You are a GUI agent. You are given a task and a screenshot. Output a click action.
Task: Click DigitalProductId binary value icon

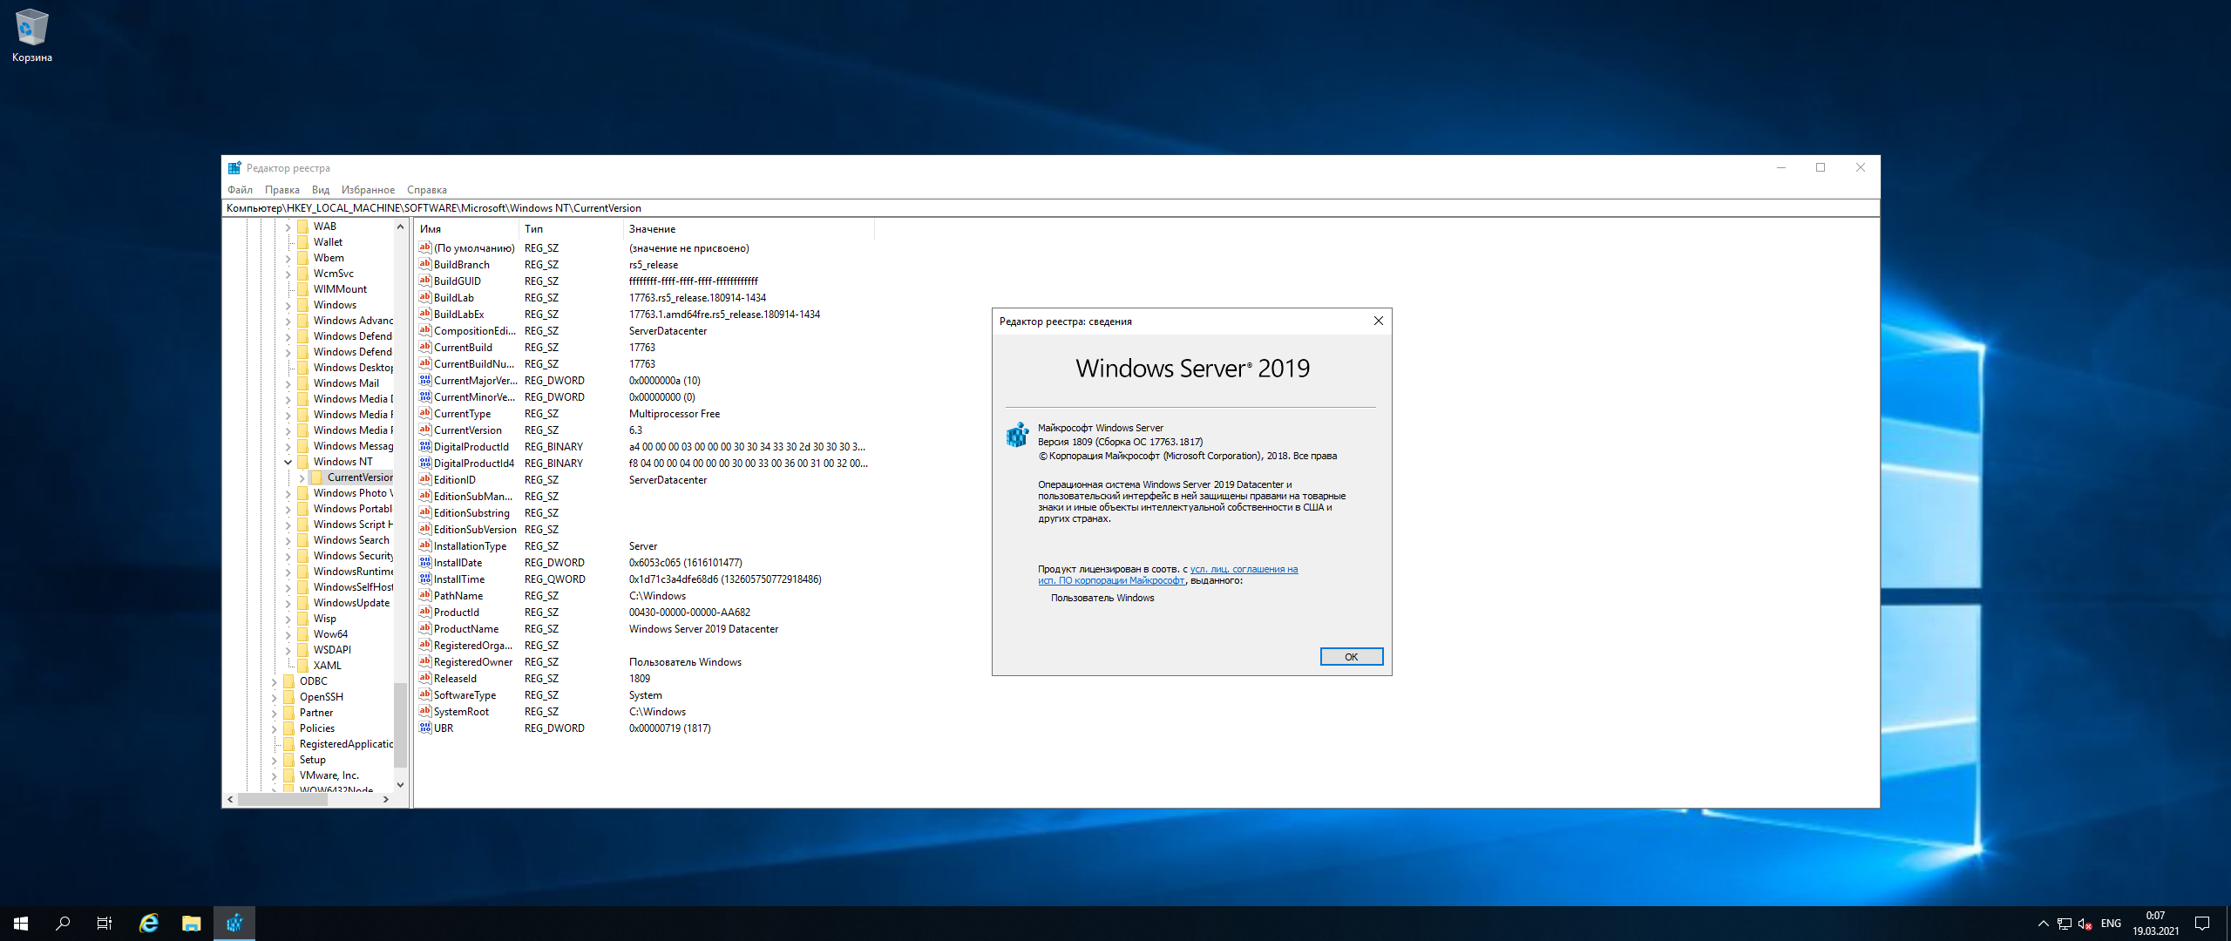click(x=425, y=447)
